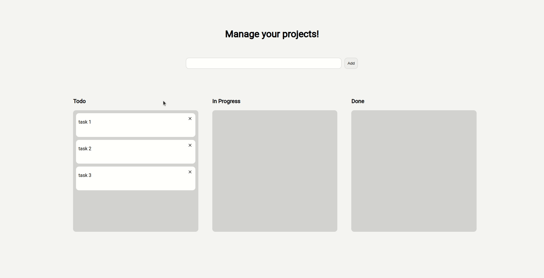Click the Done column heading
The height and width of the screenshot is (278, 544).
[x=358, y=101]
